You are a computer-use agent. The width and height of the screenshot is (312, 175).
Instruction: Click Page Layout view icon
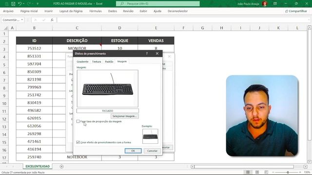[257, 172]
